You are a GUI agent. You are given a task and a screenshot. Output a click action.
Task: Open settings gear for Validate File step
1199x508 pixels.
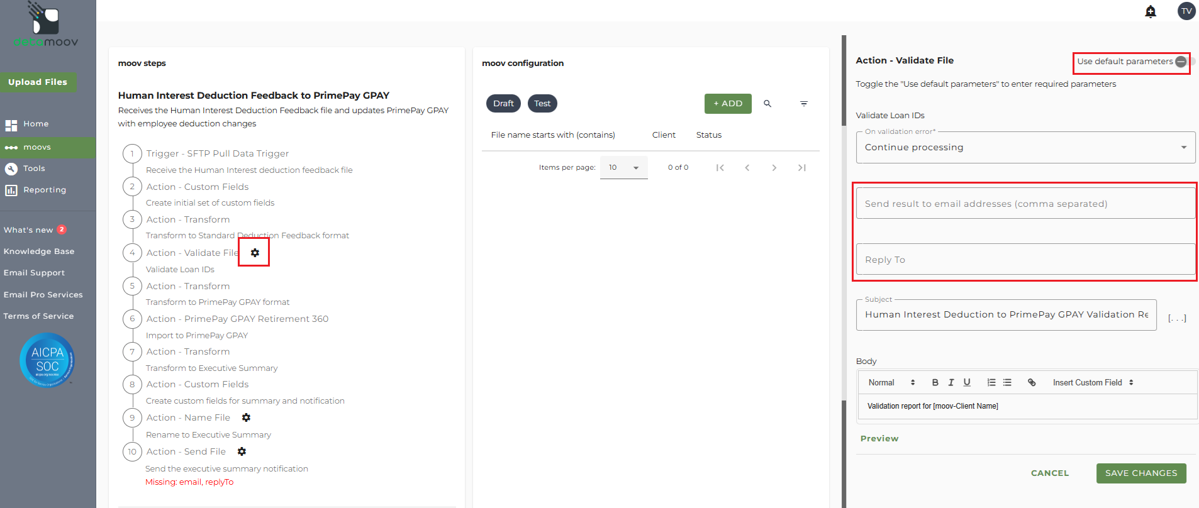pyautogui.click(x=255, y=253)
